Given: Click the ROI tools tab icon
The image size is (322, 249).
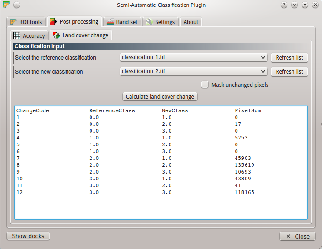Looking at the screenshot, I should (13, 22).
